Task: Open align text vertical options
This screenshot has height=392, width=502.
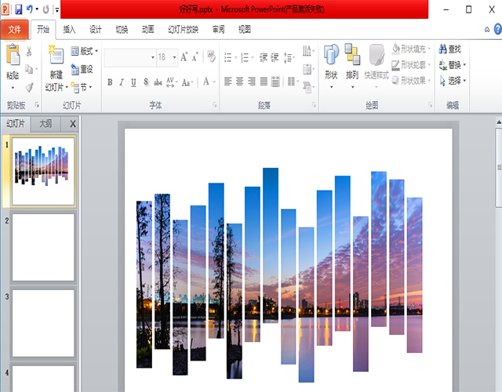Action: (308, 69)
